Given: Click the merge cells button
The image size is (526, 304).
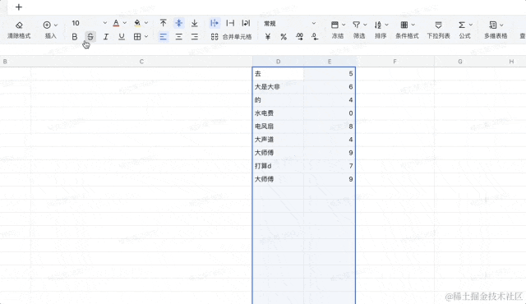Looking at the screenshot, I should [x=231, y=37].
